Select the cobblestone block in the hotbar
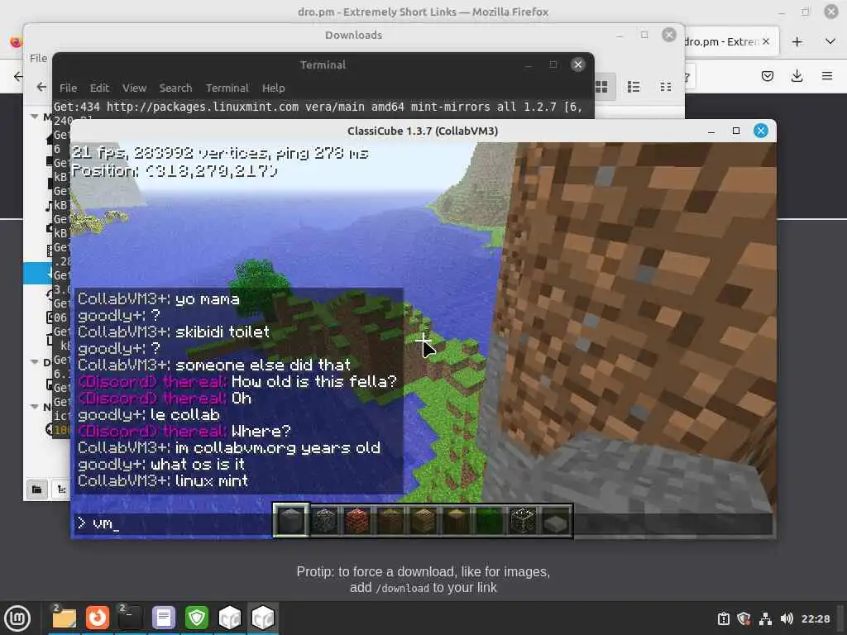 [324, 521]
